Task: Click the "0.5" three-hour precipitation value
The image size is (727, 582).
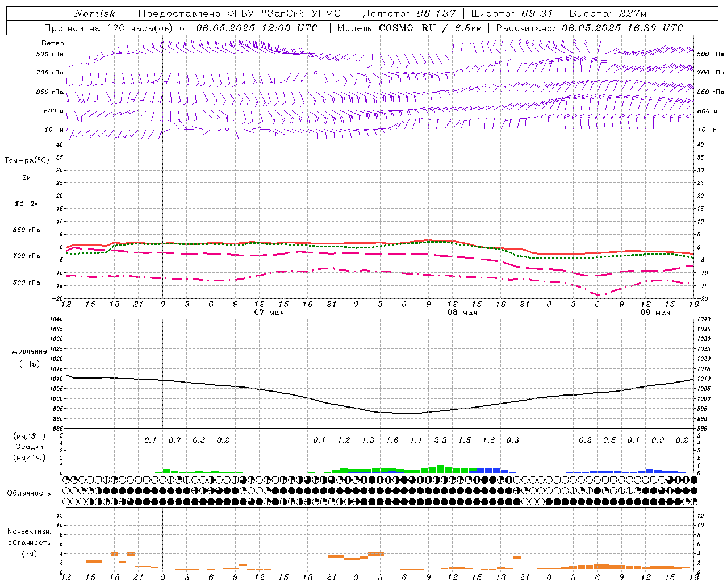Action: [x=609, y=440]
